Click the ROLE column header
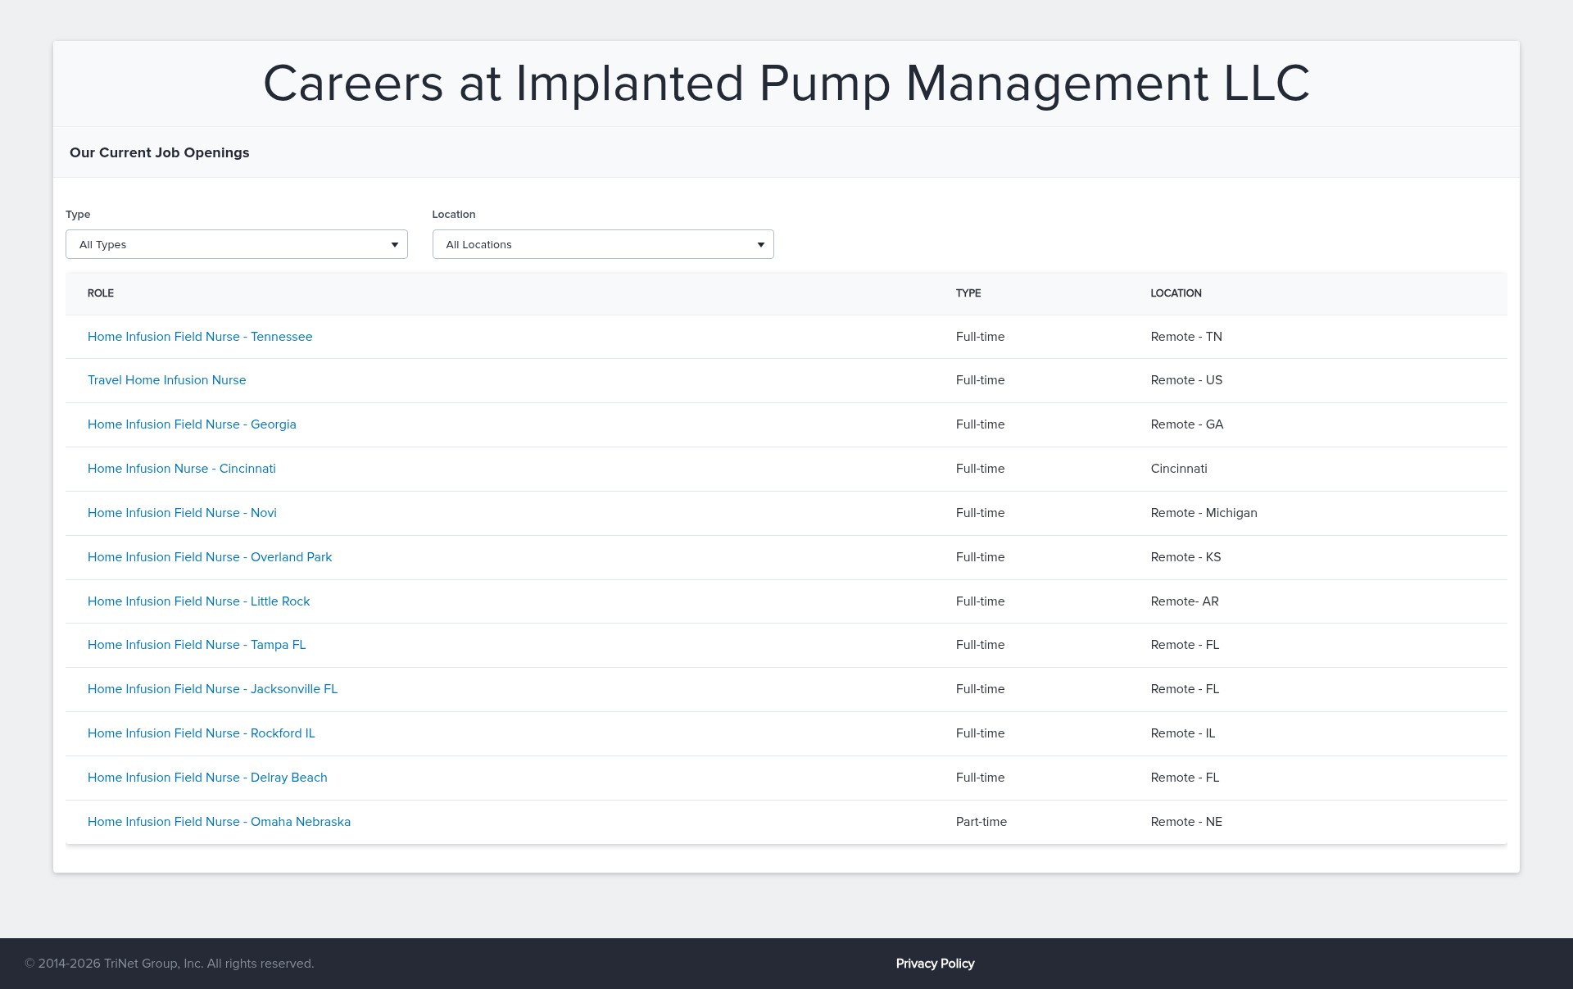This screenshot has height=989, width=1573. pos(101,293)
